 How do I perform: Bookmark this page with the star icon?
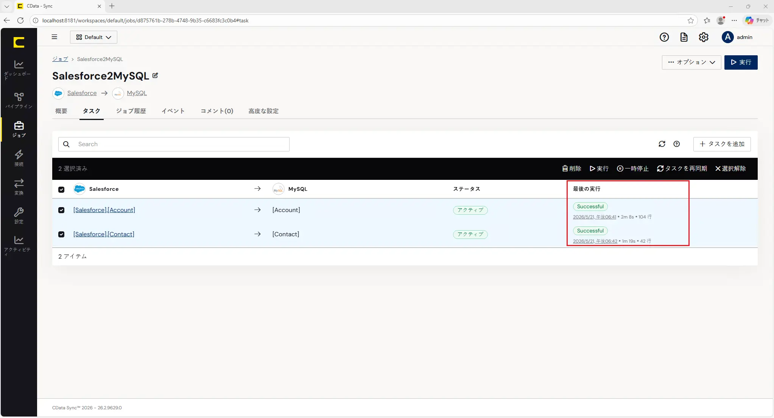[691, 20]
